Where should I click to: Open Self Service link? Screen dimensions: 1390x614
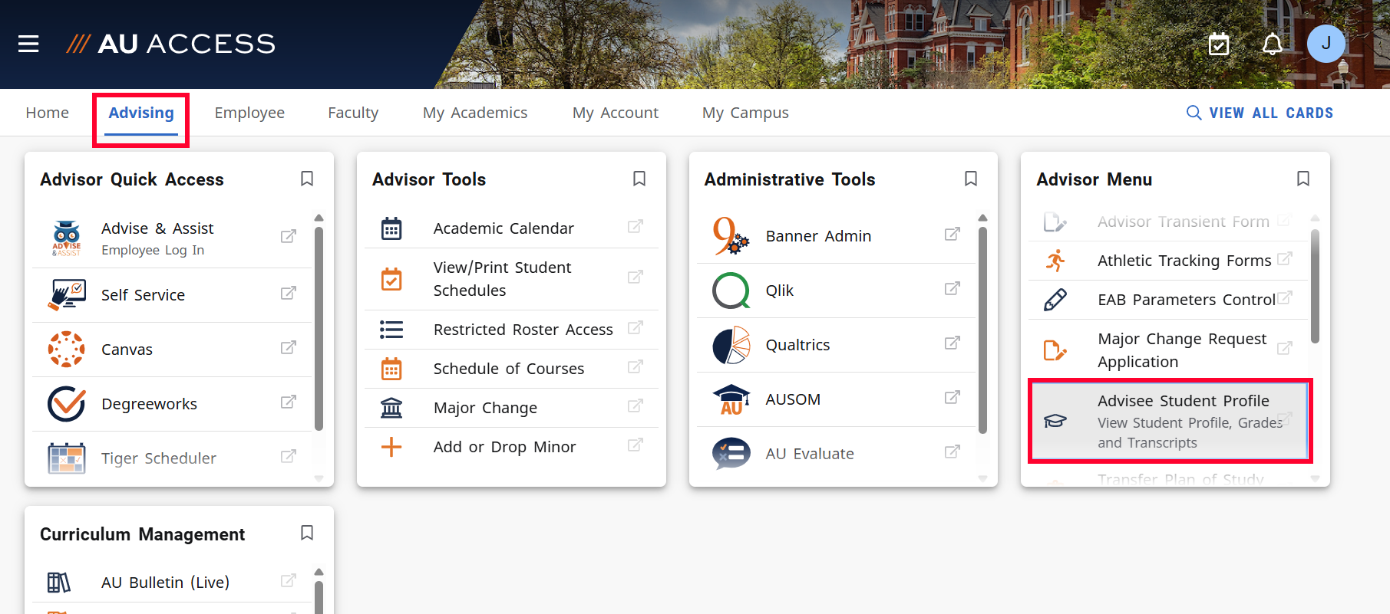point(172,295)
